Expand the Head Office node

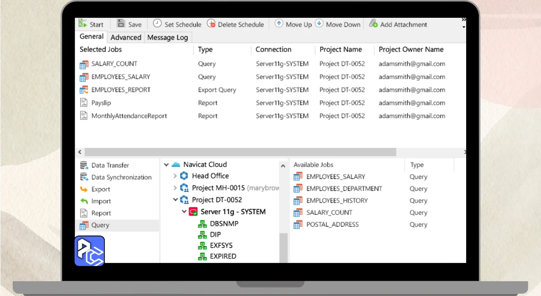(x=175, y=176)
